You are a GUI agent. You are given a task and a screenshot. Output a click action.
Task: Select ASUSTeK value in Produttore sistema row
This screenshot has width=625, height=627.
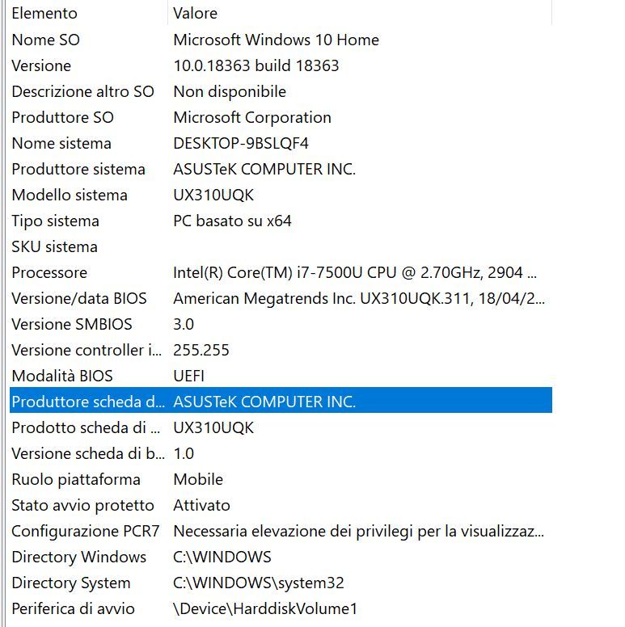pyautogui.click(x=264, y=169)
